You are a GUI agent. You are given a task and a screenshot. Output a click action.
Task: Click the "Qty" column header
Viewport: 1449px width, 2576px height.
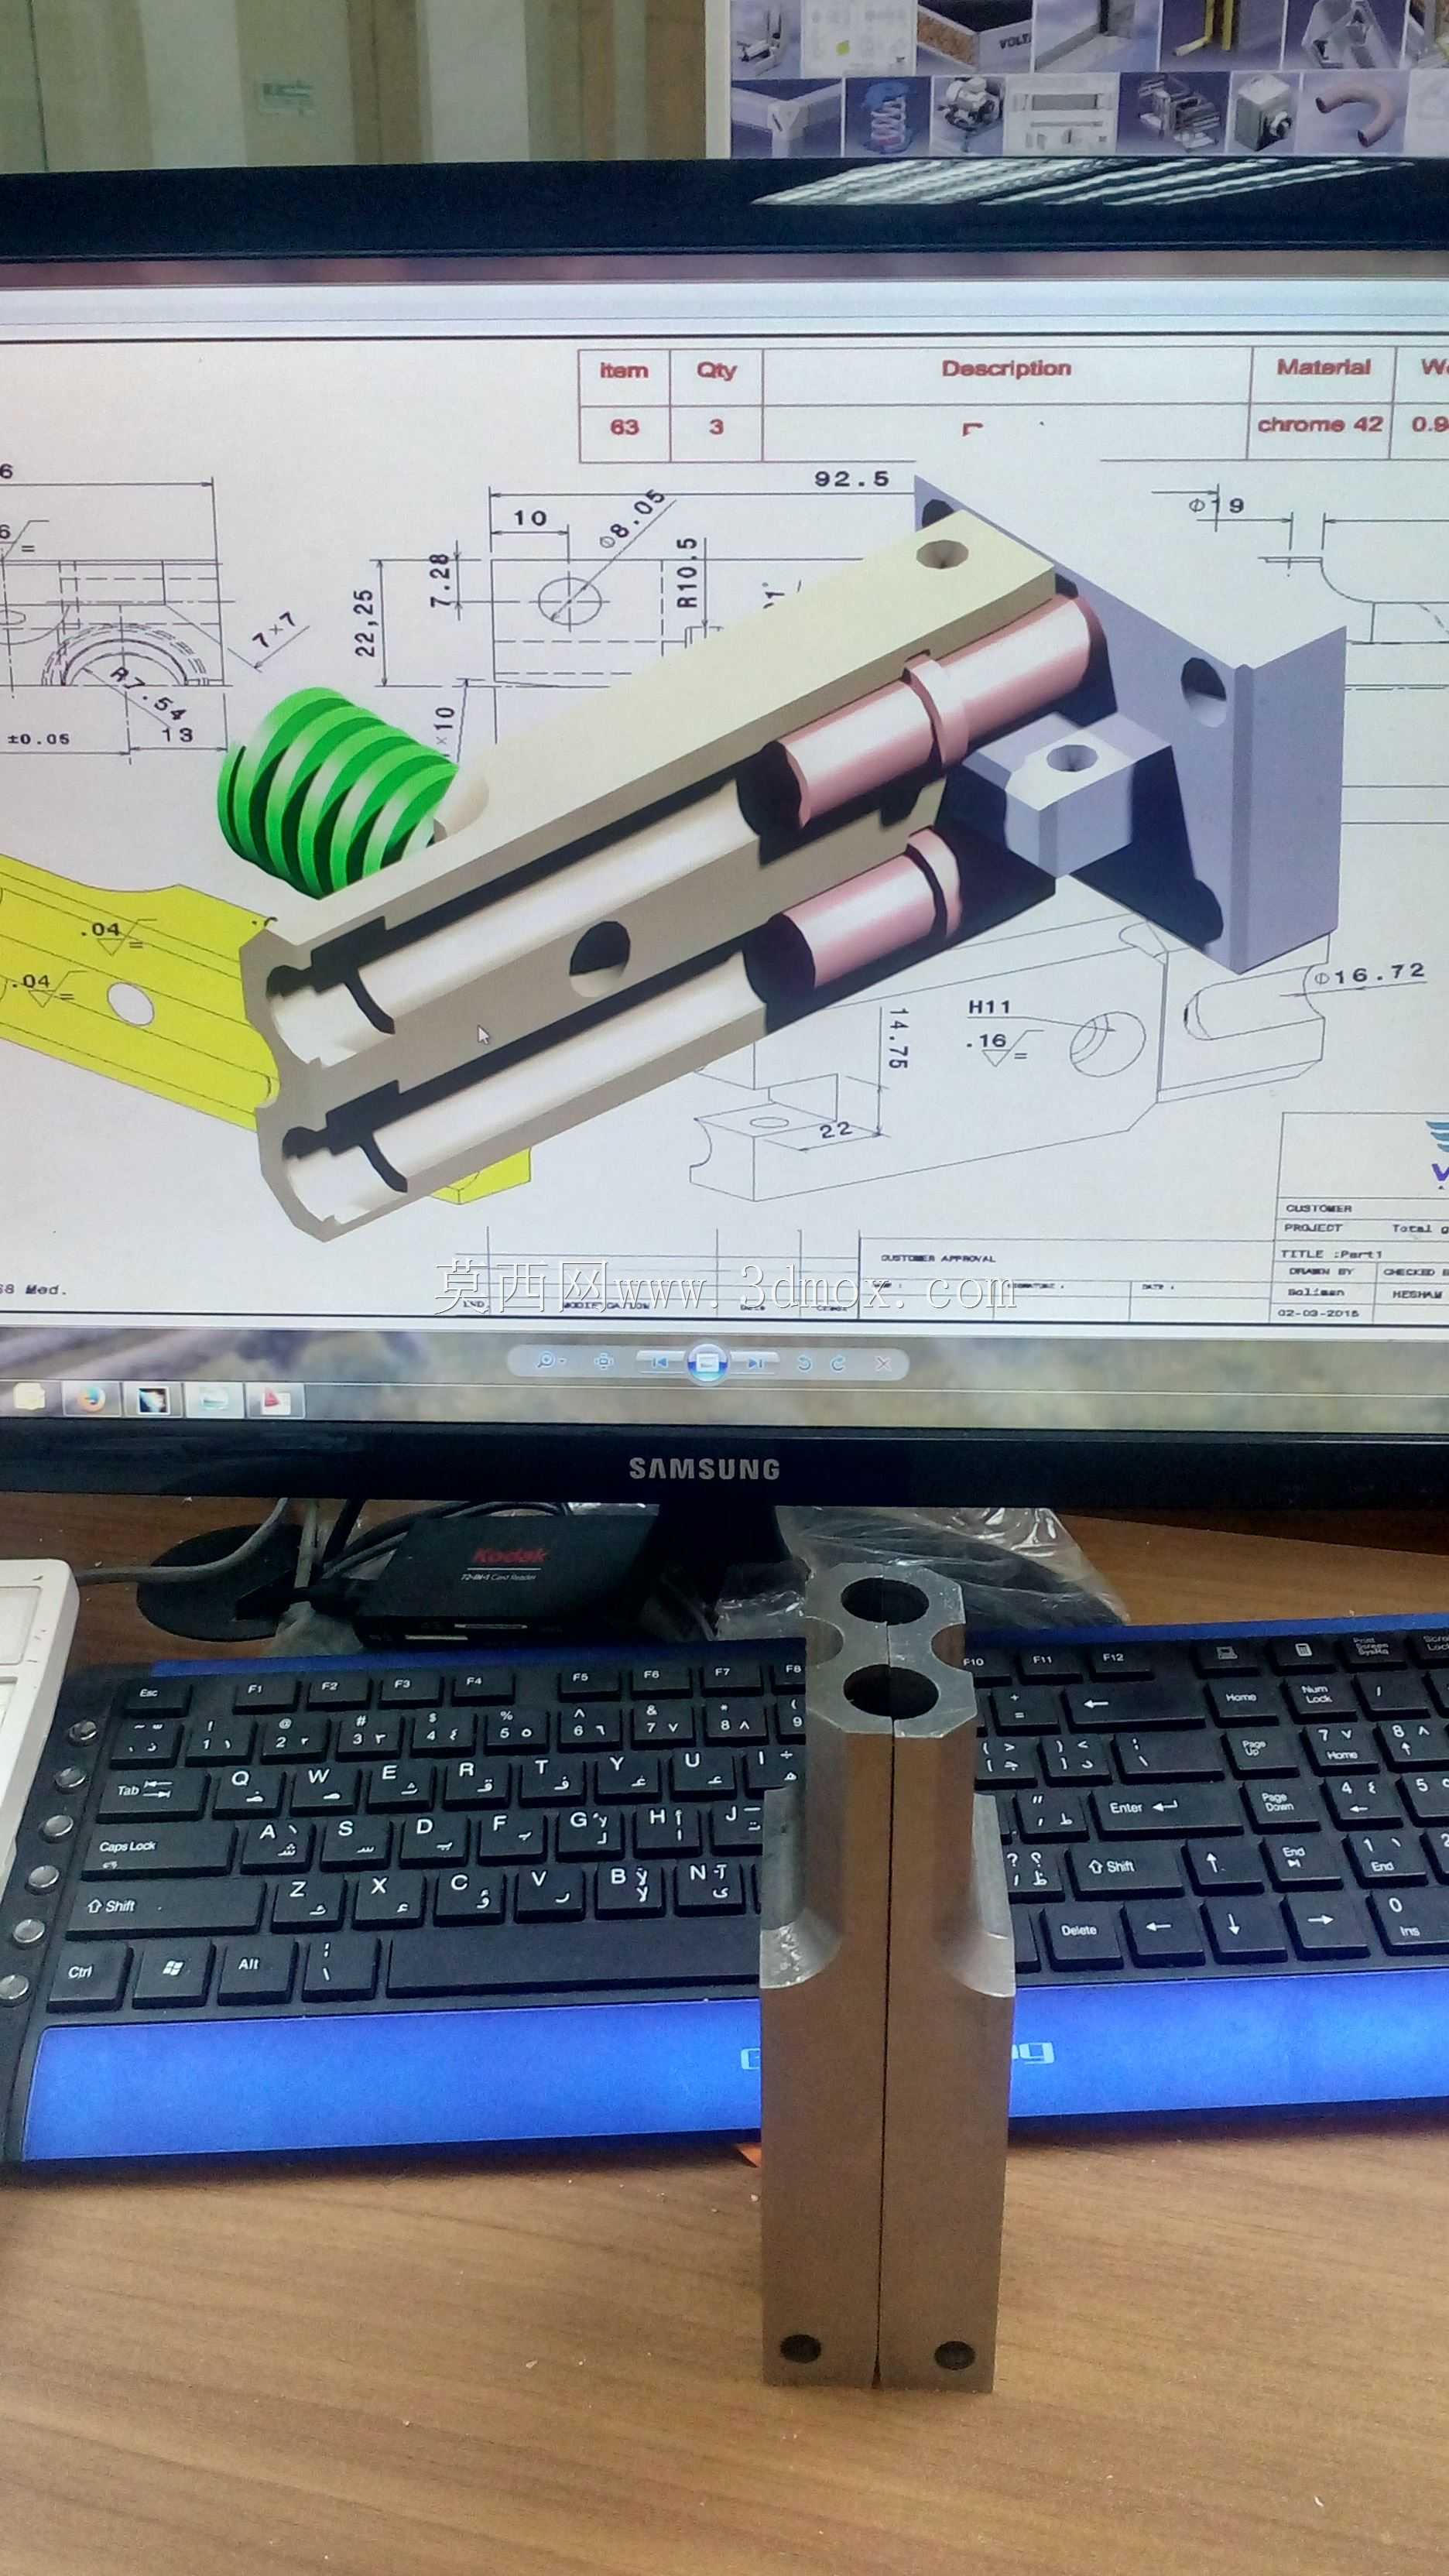[716, 370]
